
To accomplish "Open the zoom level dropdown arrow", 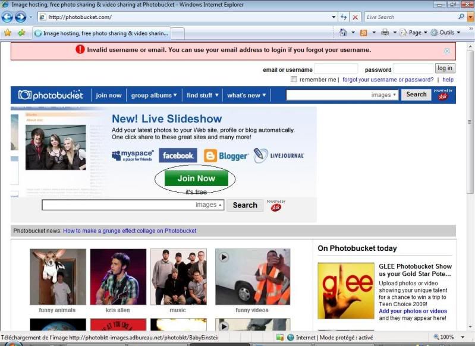I will [x=463, y=337].
